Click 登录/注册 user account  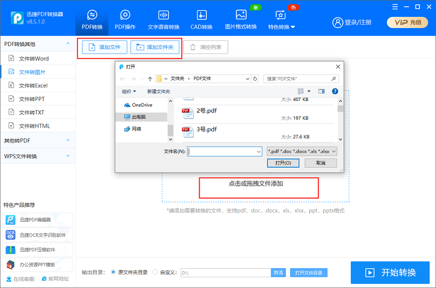coord(352,23)
